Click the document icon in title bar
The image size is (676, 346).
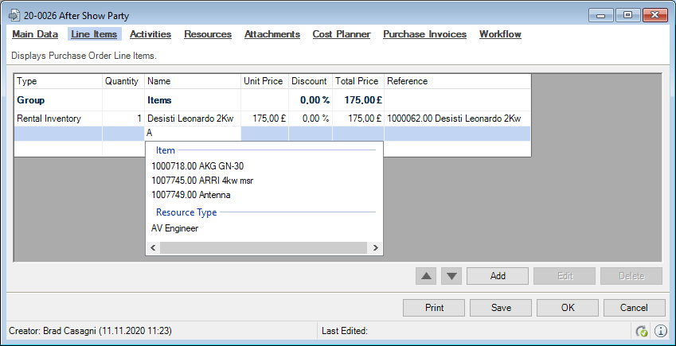pyautogui.click(x=14, y=15)
